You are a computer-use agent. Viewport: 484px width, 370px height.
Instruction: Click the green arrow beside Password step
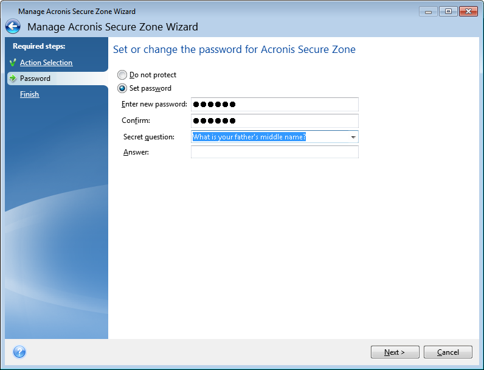(12, 79)
